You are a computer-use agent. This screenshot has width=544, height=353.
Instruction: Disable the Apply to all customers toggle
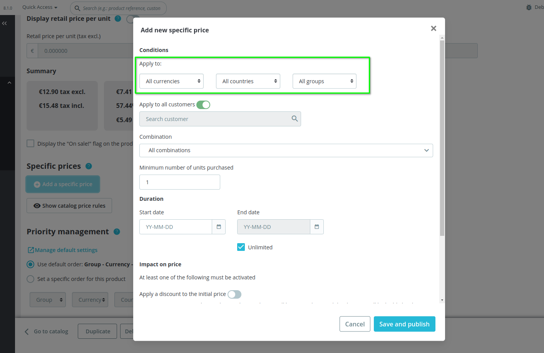[203, 104]
